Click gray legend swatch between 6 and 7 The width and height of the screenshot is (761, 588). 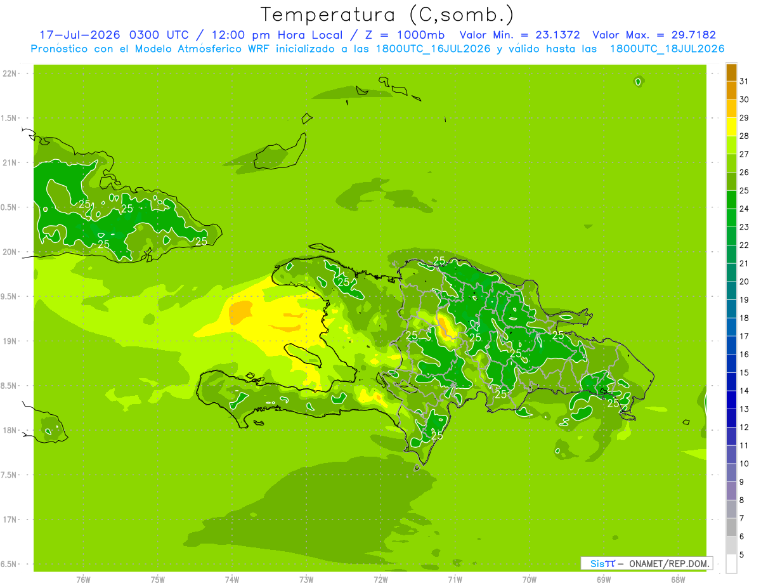731,527
